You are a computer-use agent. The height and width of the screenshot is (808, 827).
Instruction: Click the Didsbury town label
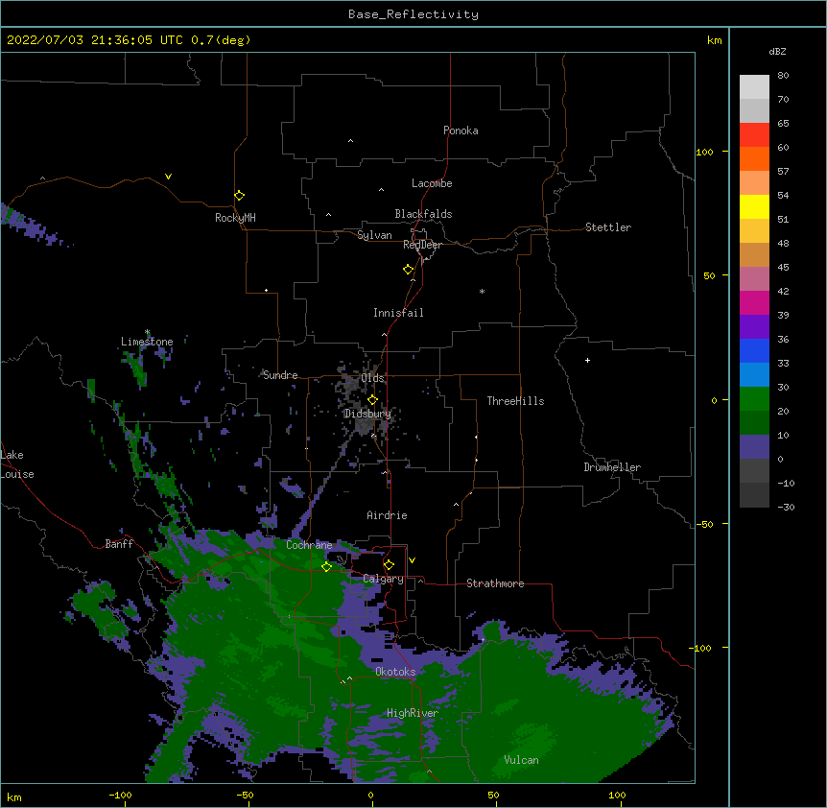367,414
